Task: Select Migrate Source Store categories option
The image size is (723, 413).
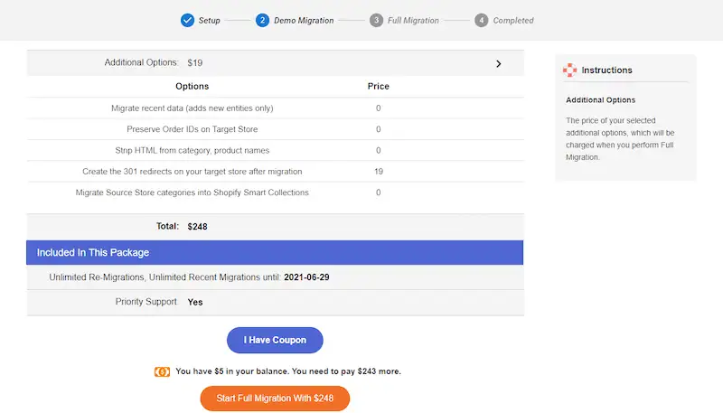Action: tap(192, 192)
